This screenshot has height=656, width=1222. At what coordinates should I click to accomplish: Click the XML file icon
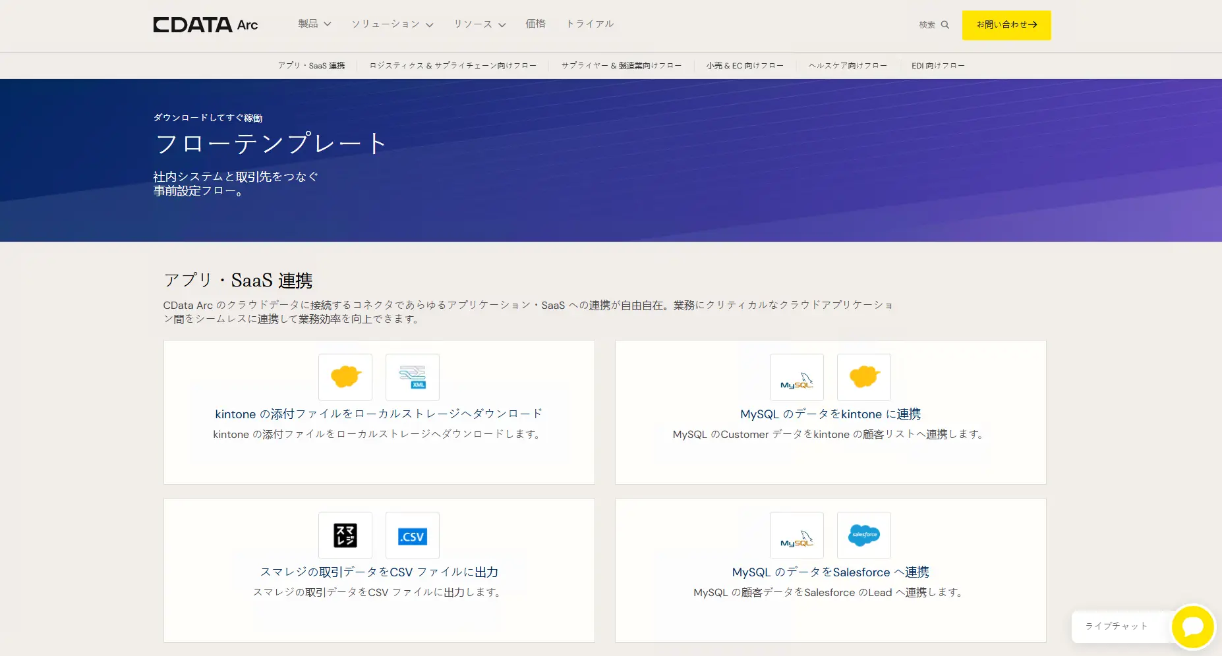[413, 377]
